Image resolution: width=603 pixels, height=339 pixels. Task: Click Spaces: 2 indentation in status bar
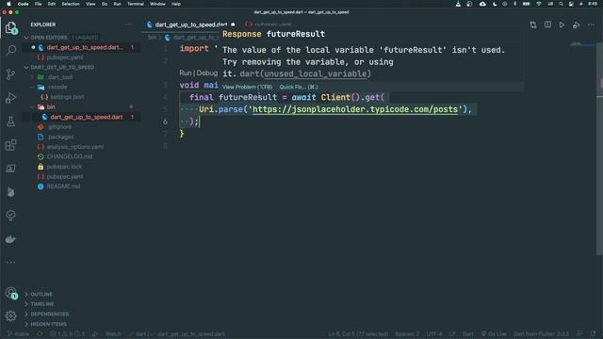(407, 334)
